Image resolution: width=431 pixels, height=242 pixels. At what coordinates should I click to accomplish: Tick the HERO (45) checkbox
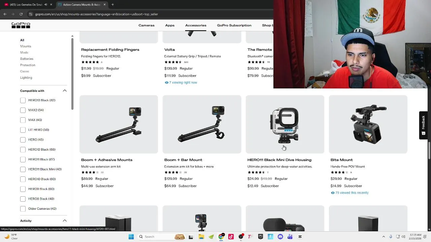[x=23, y=139]
